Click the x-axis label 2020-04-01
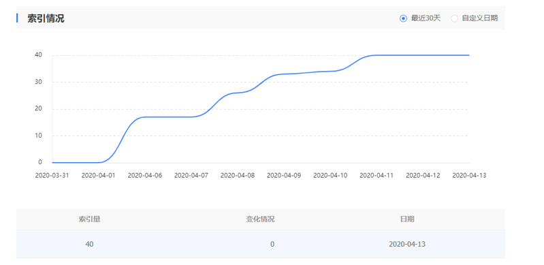544x265 pixels. (99, 175)
